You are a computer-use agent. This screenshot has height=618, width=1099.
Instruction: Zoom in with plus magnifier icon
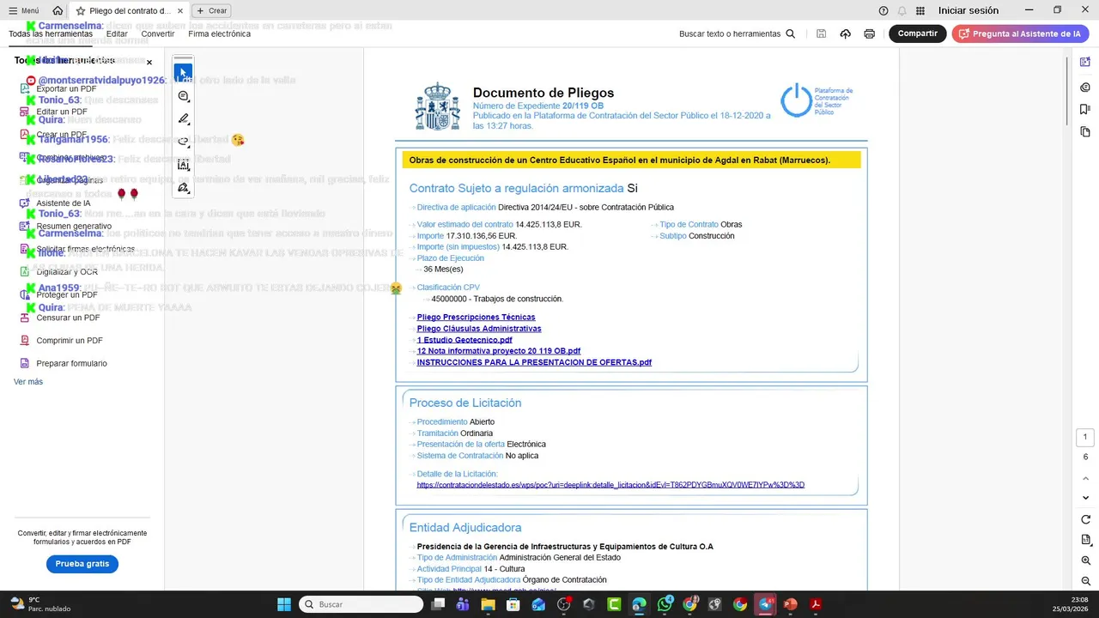[1085, 560]
